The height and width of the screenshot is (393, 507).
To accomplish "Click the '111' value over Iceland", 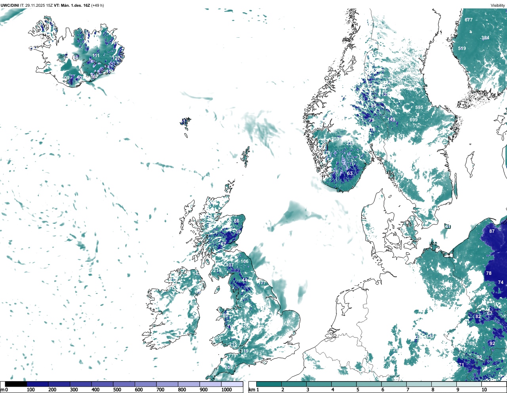I will tap(96, 56).
